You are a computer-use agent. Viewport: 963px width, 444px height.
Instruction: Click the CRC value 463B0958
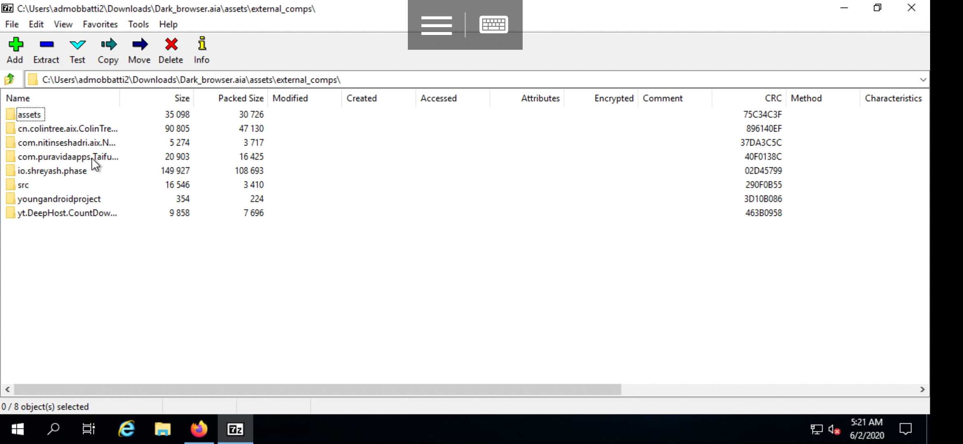[x=763, y=213]
